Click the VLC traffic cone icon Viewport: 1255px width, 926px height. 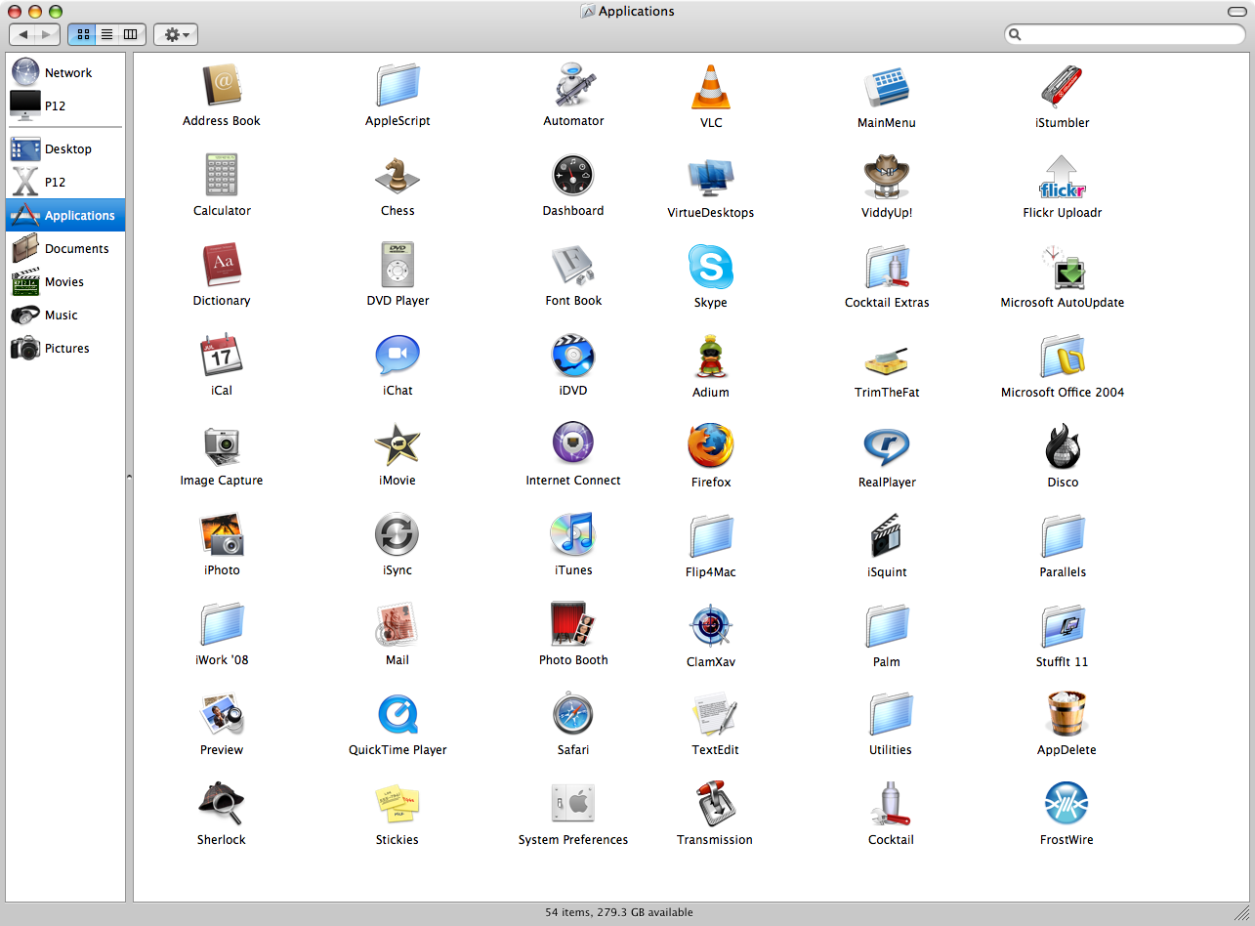click(x=711, y=87)
